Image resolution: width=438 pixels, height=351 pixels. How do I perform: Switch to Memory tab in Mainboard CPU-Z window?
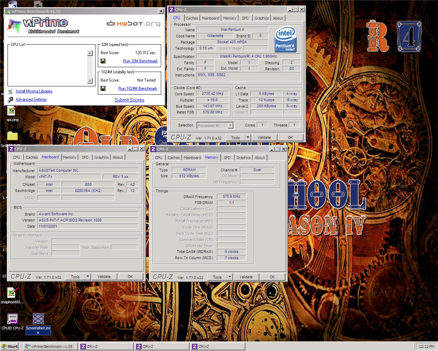69,157
